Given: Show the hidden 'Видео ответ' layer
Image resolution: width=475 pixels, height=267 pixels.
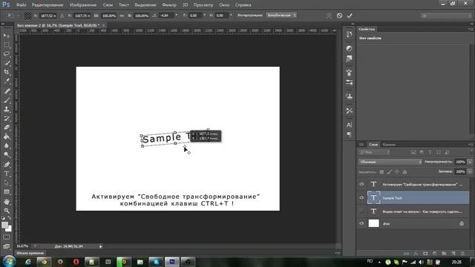Looking at the screenshot, I should tap(361, 211).
